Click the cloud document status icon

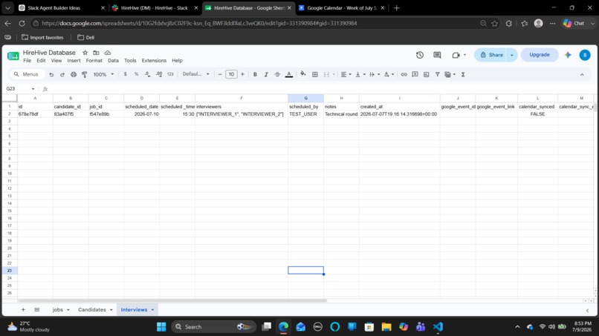pyautogui.click(x=108, y=53)
